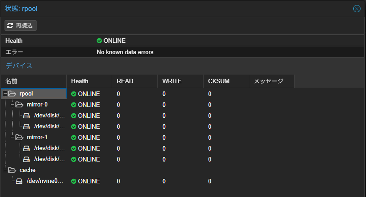
Task: Click the green check icon in top Health row
Action: point(99,40)
